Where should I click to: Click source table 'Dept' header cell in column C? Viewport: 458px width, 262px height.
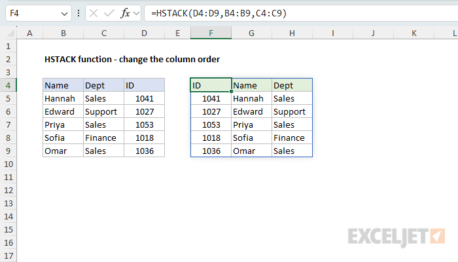(103, 85)
